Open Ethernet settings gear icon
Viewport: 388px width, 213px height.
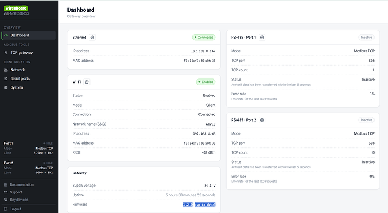(92, 38)
